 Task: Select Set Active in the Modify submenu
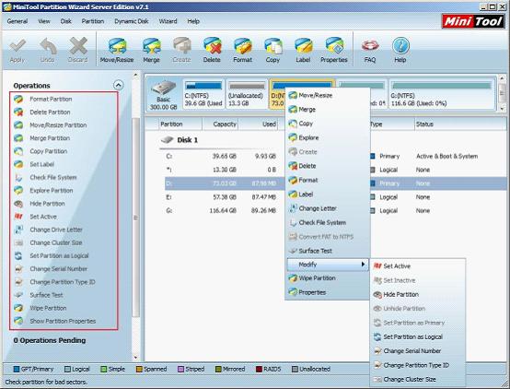coord(418,265)
